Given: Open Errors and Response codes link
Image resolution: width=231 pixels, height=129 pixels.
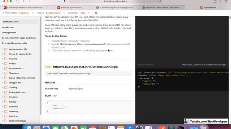Looking at the screenshot, I should [x=14, y=43].
